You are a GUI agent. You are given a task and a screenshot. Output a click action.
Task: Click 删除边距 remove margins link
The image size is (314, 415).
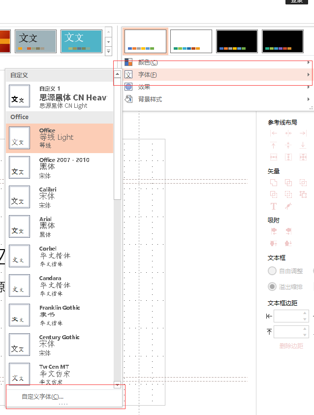[x=291, y=346]
